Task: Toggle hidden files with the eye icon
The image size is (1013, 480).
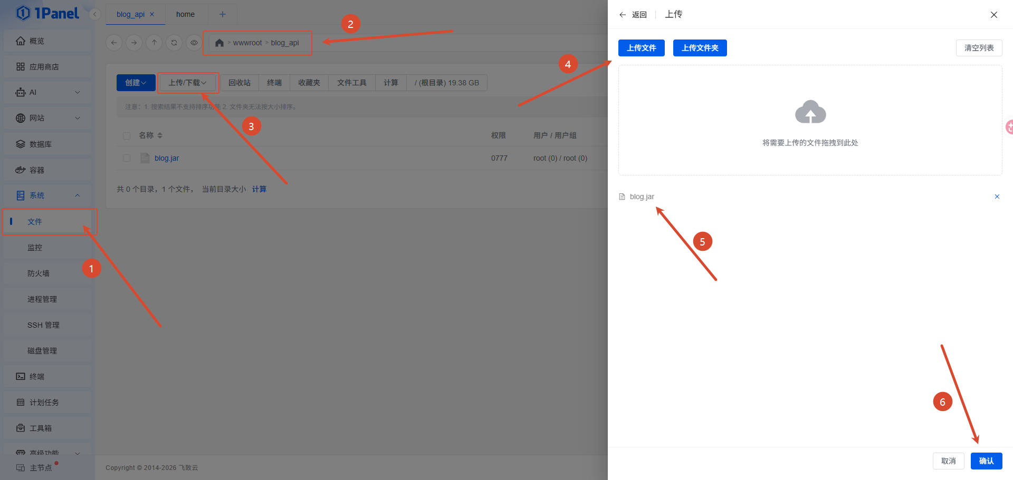Action: (194, 43)
